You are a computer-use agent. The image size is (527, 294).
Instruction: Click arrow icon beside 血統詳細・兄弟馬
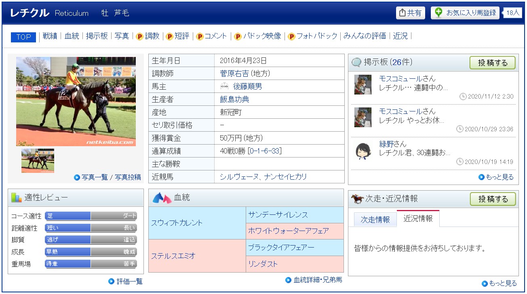click(288, 279)
